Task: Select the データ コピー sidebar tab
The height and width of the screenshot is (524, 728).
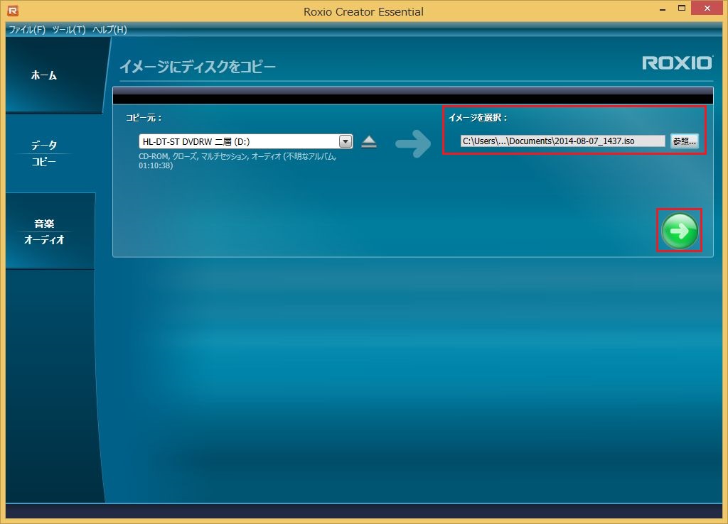Action: [44, 153]
